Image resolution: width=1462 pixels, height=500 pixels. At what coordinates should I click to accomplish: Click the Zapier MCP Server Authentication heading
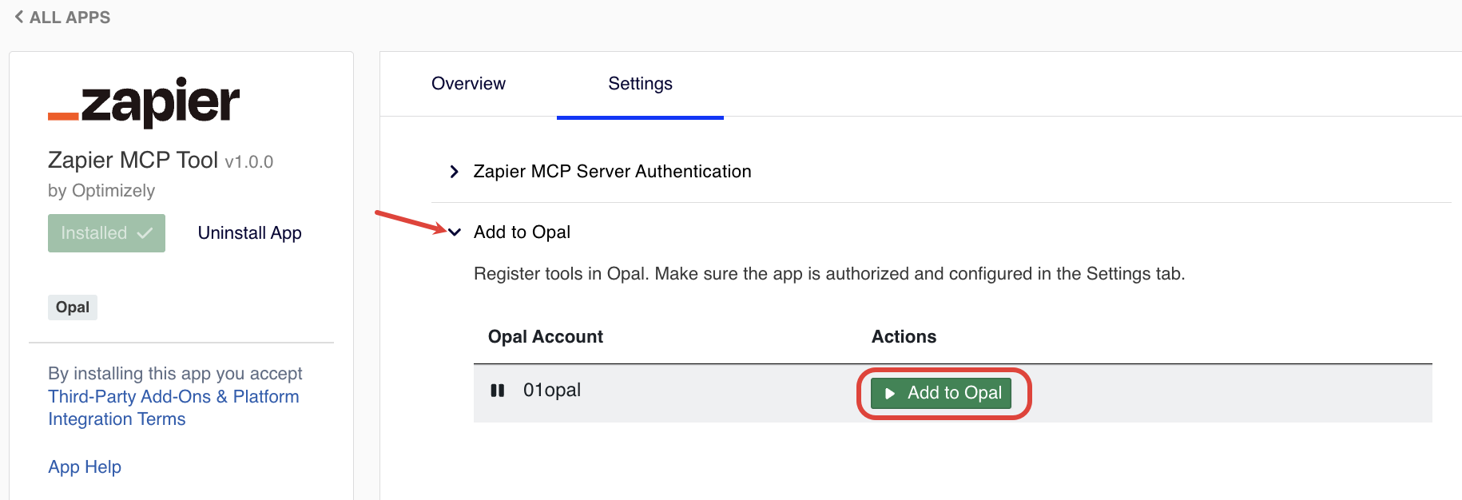point(612,172)
